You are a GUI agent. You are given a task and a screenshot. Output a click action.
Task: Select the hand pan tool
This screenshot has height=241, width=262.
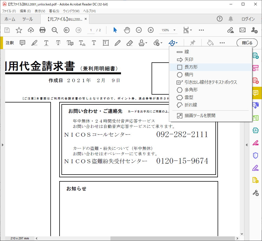[127, 30]
